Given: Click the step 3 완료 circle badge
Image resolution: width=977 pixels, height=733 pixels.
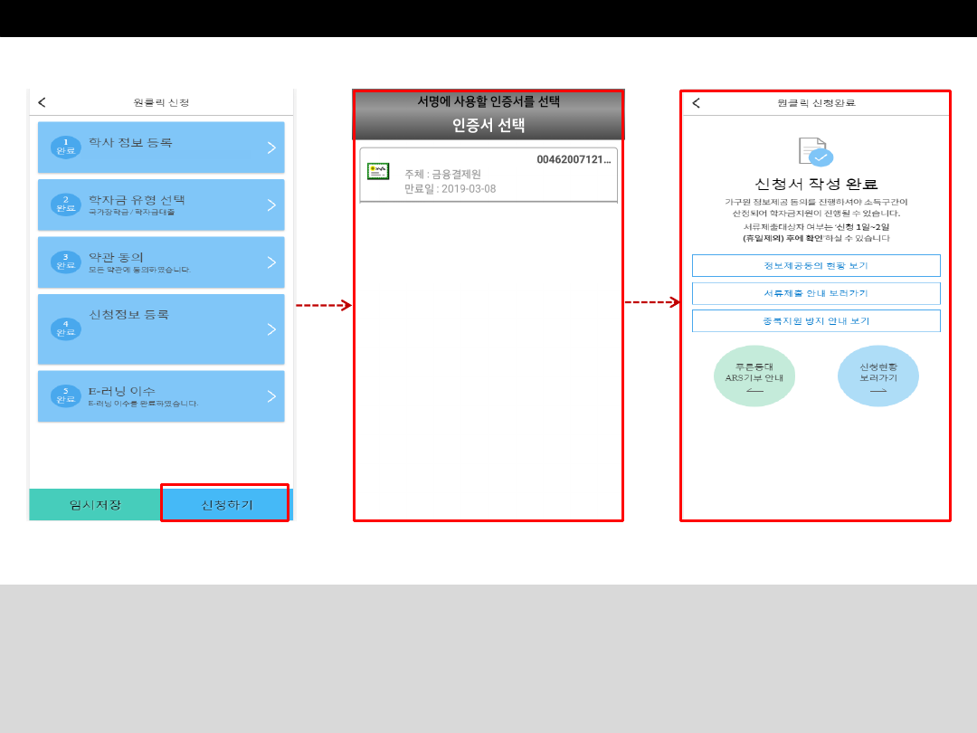Looking at the screenshot, I should click(65, 262).
